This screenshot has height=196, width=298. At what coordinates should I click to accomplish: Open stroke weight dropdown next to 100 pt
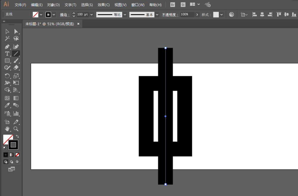coord(91,15)
